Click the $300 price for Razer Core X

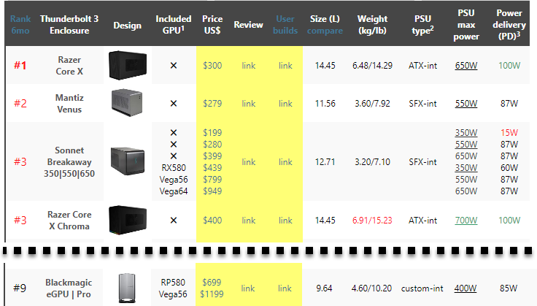212,66
